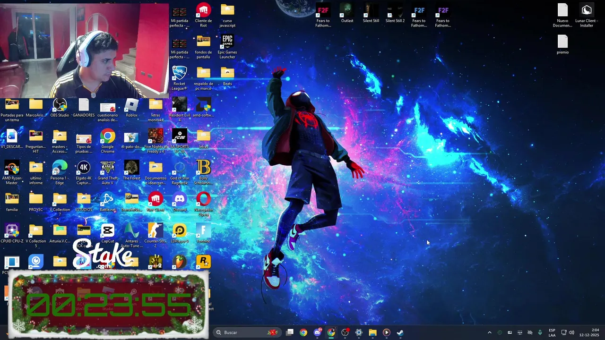Image resolution: width=605 pixels, height=340 pixels.
Task: Select the Beats folder
Action: [227, 76]
